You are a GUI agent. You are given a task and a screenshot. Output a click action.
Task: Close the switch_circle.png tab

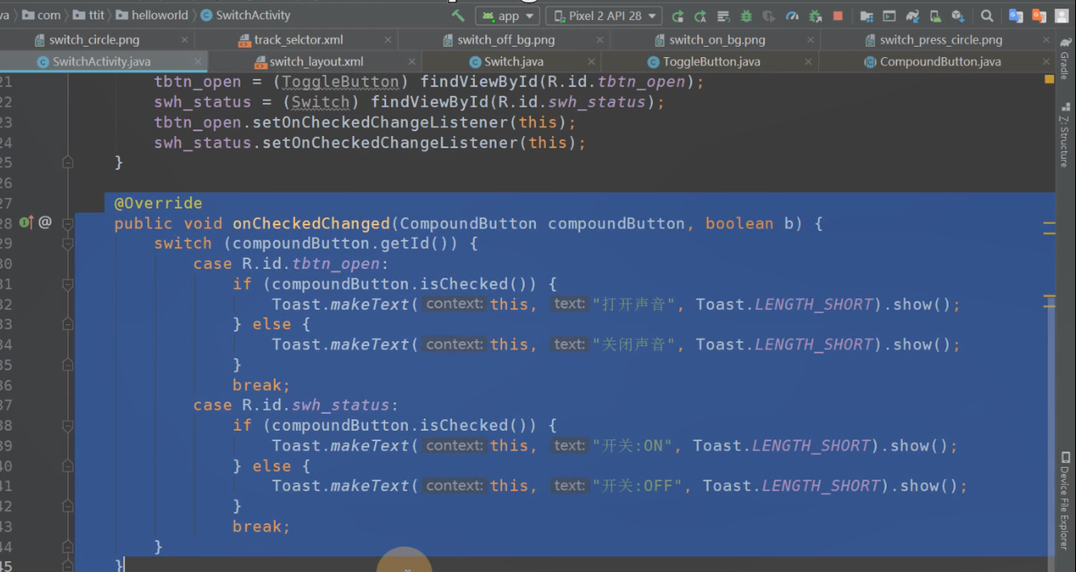tap(185, 39)
